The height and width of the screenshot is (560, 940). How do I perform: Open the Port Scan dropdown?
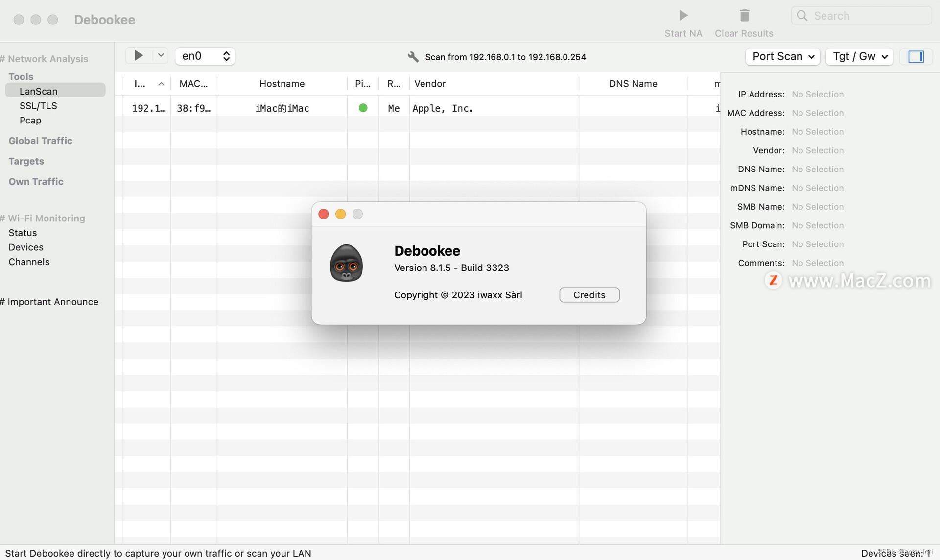pos(782,57)
